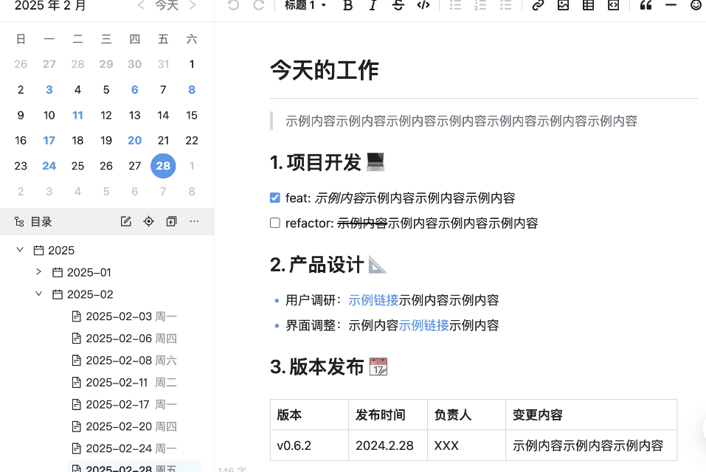The image size is (706, 472).
Task: Click the 2. 产品设计 heading
Action: [328, 265]
